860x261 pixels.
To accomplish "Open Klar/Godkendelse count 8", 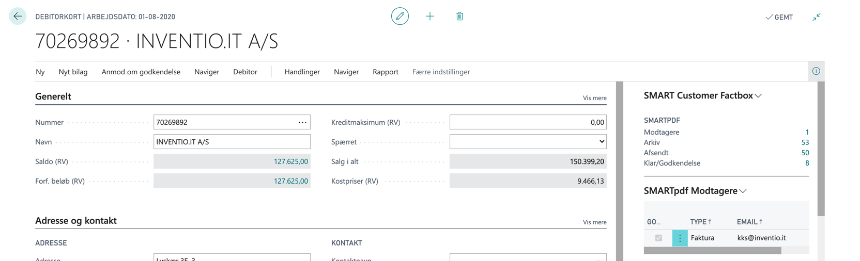I will pos(807,163).
